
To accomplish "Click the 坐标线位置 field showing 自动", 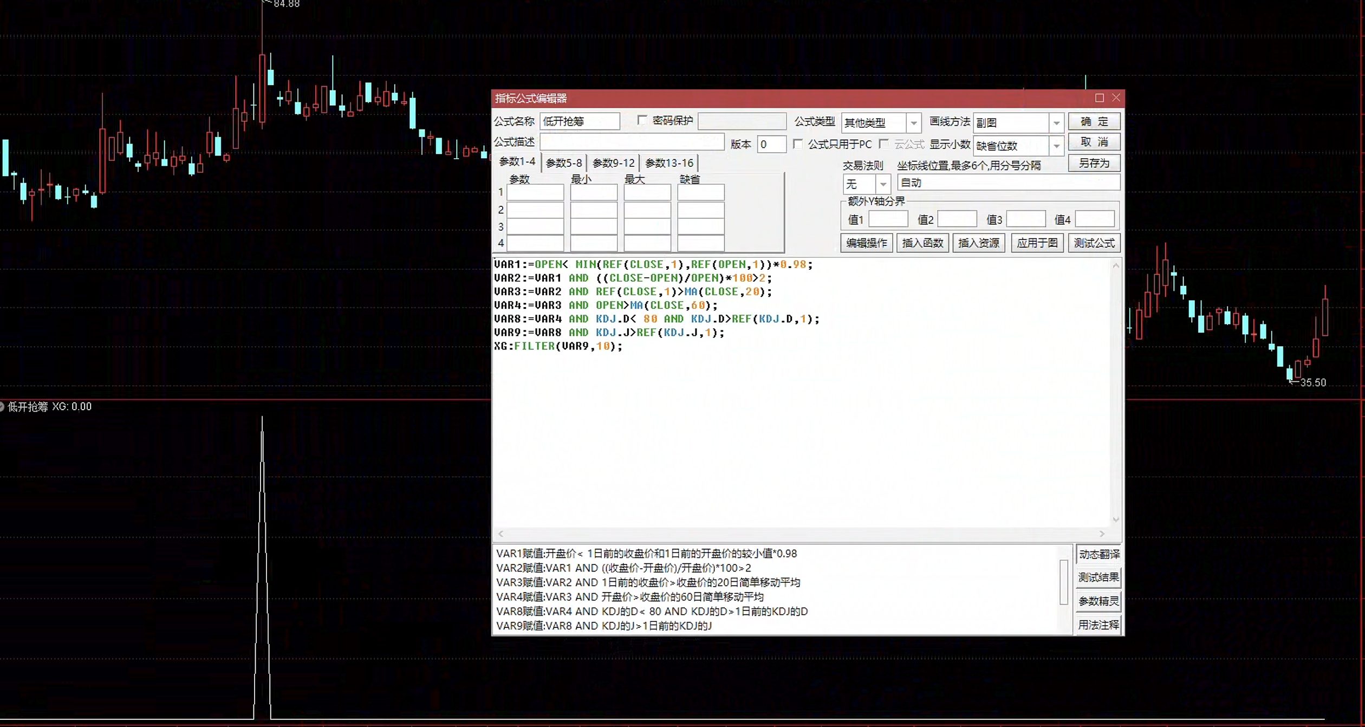I will [1009, 183].
